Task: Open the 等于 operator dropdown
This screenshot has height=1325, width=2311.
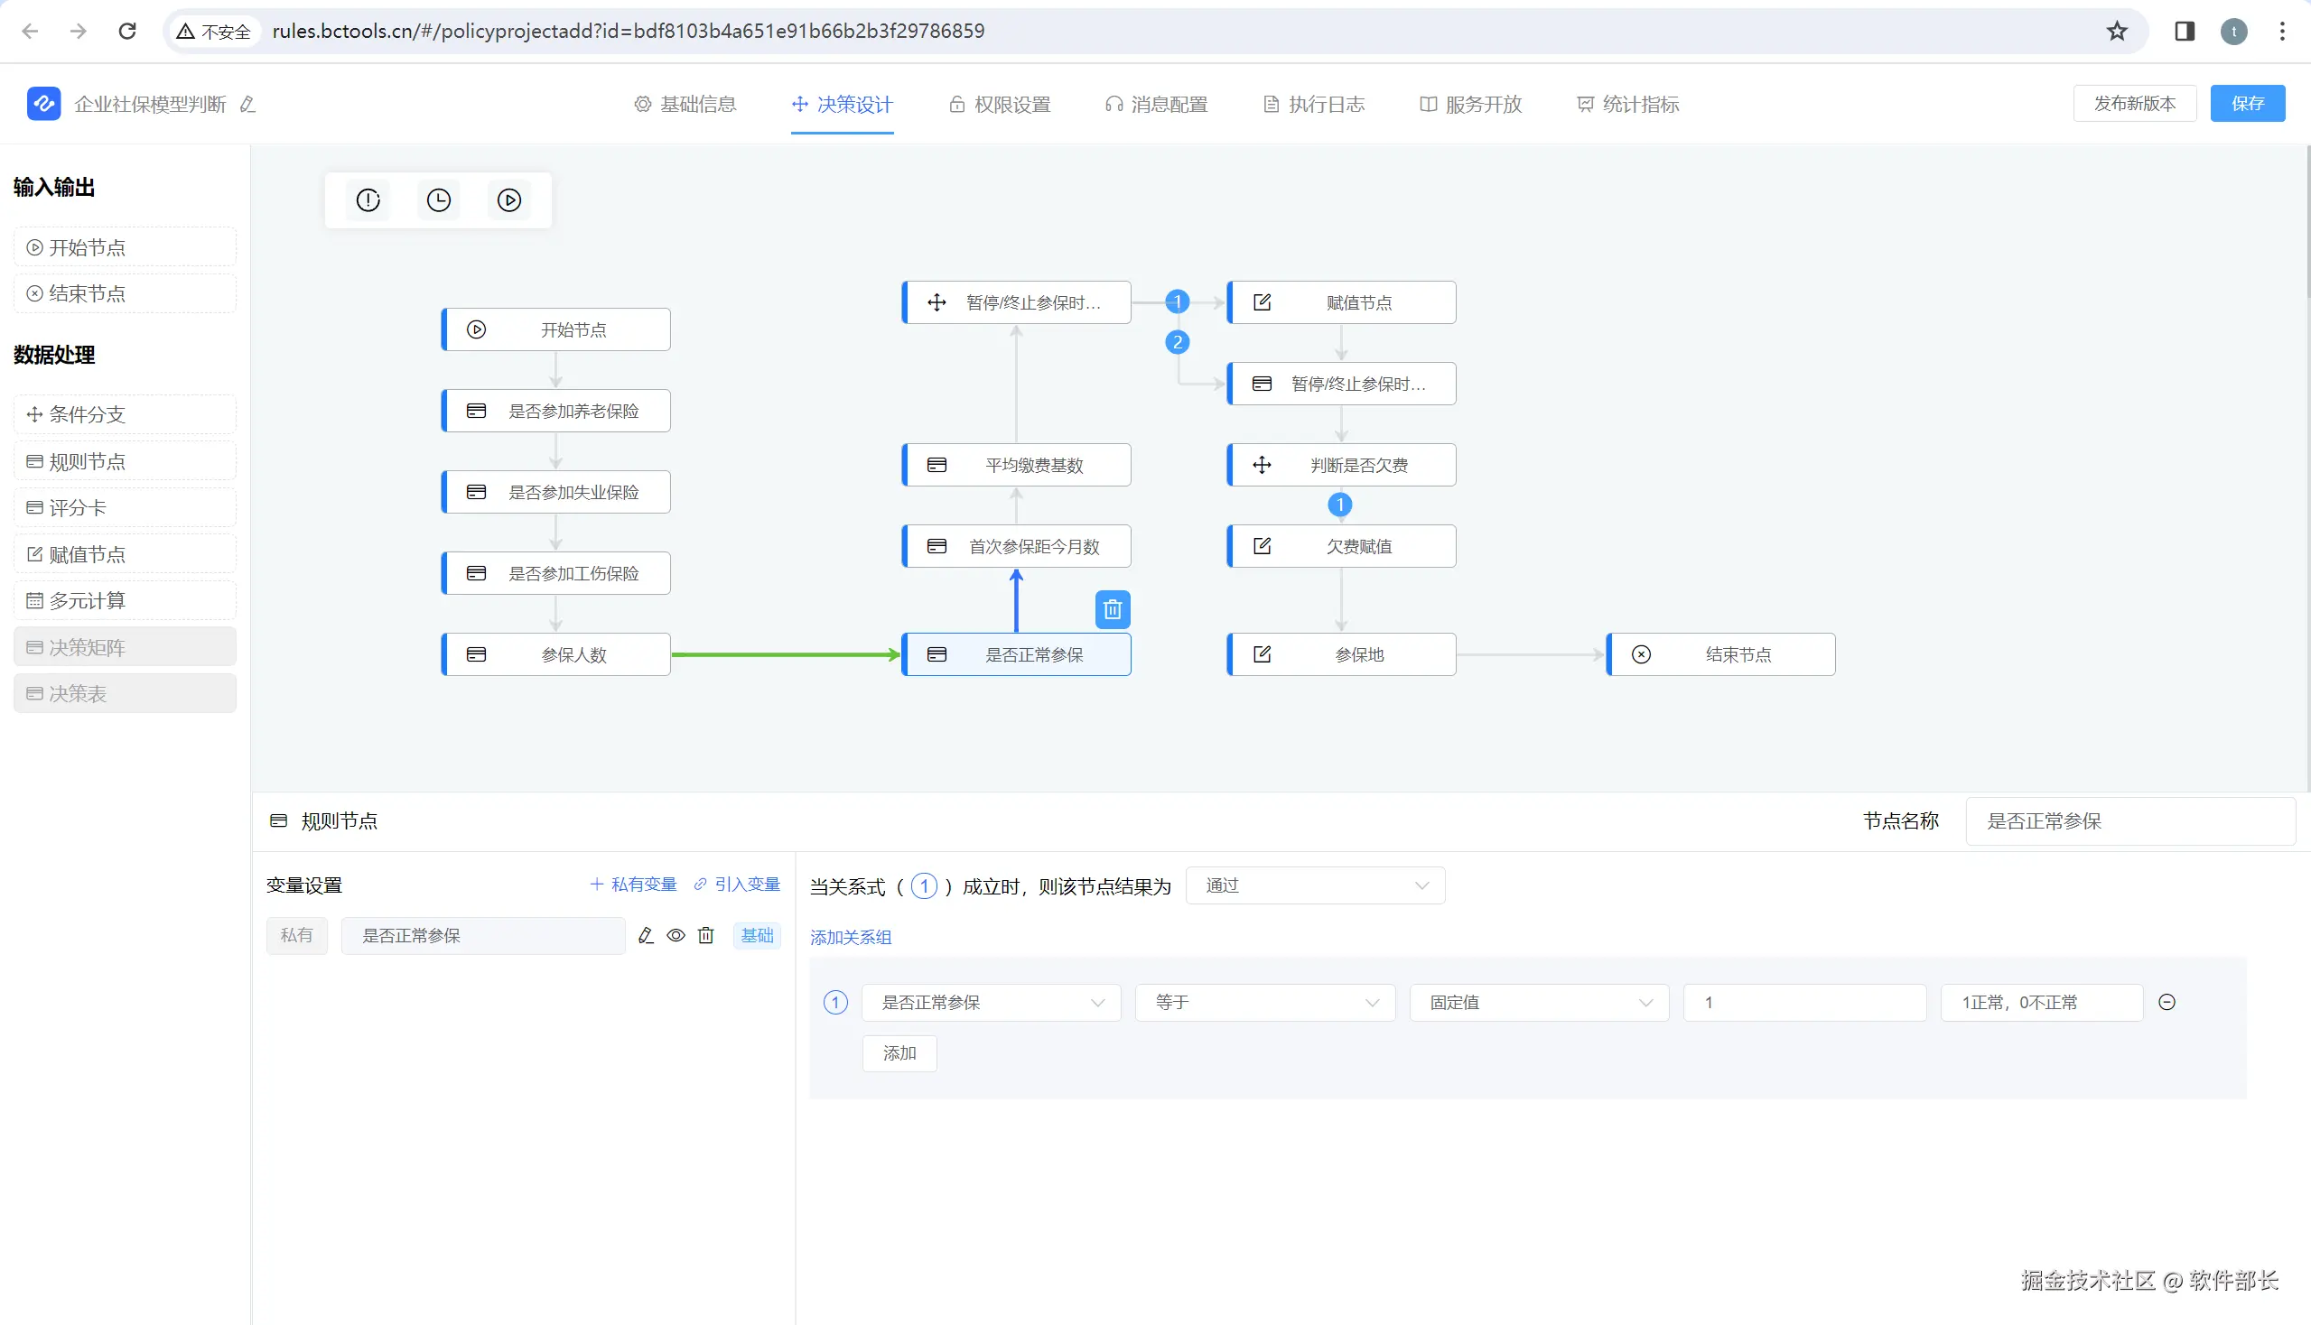Action: [1263, 1002]
